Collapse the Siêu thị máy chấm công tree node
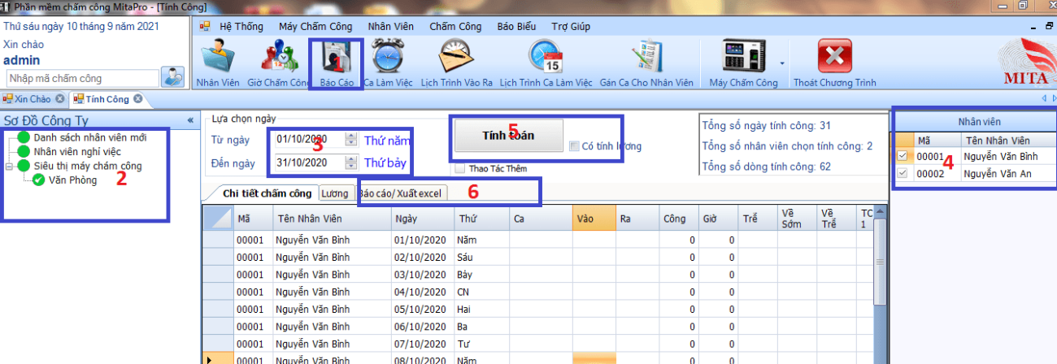Viewport: 1057px width, 364px height. click(x=10, y=166)
